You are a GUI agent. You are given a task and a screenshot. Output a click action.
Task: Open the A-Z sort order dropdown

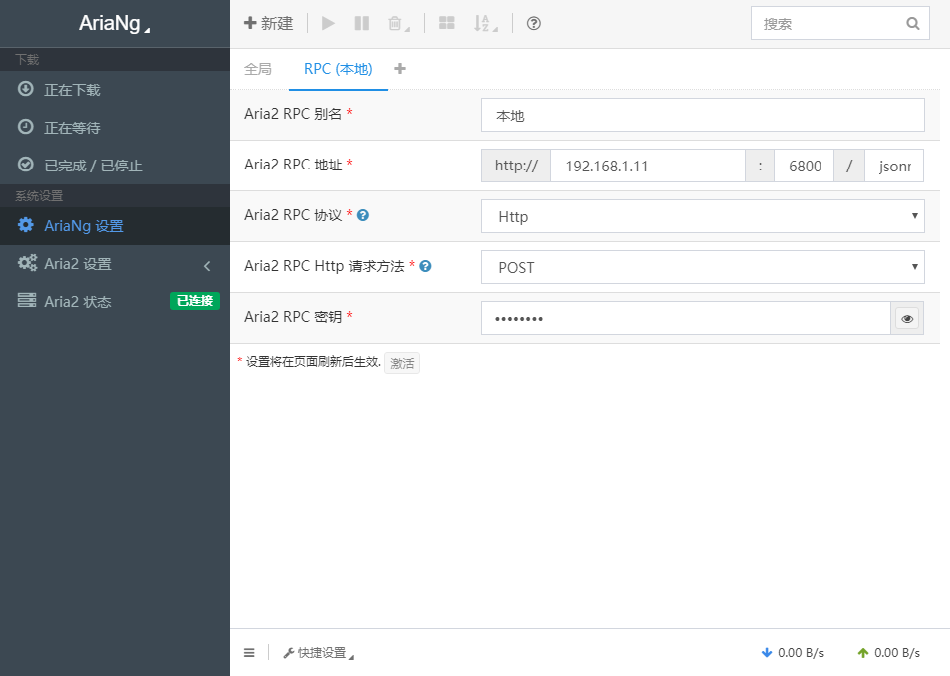tap(485, 24)
